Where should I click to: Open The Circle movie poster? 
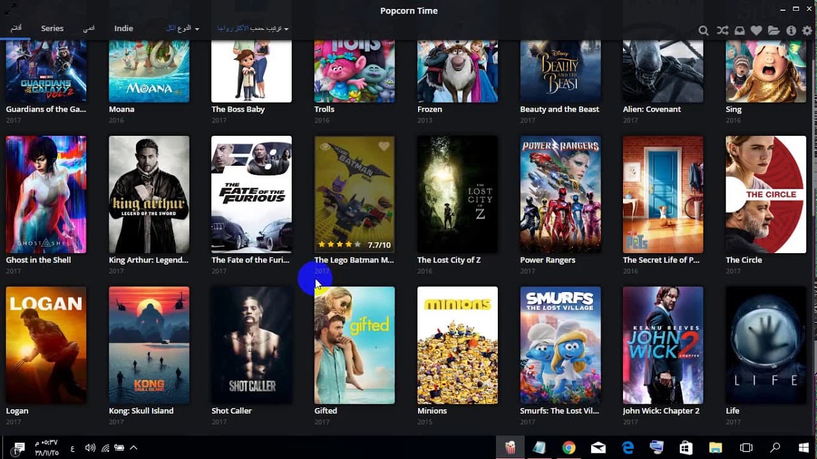coord(766,194)
